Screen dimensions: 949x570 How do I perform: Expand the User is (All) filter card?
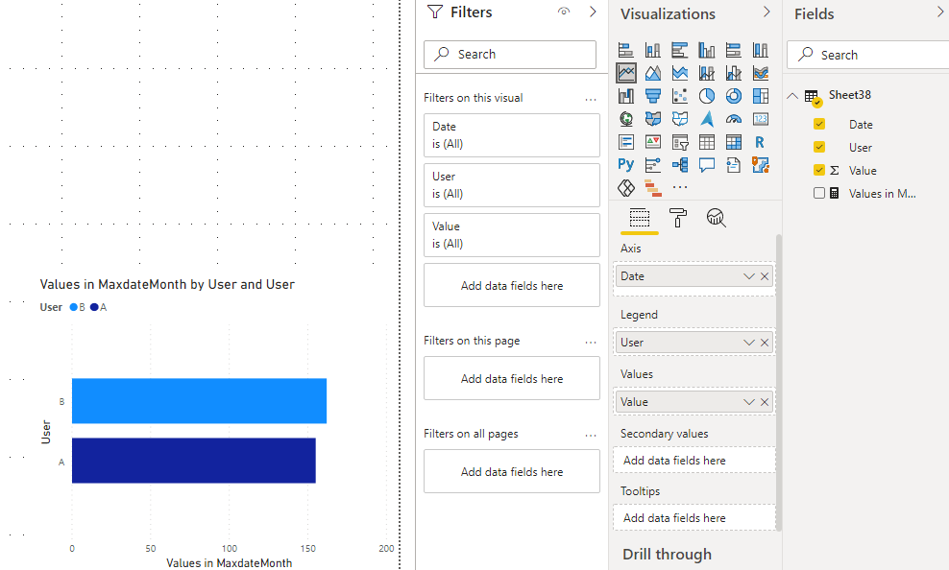point(511,185)
